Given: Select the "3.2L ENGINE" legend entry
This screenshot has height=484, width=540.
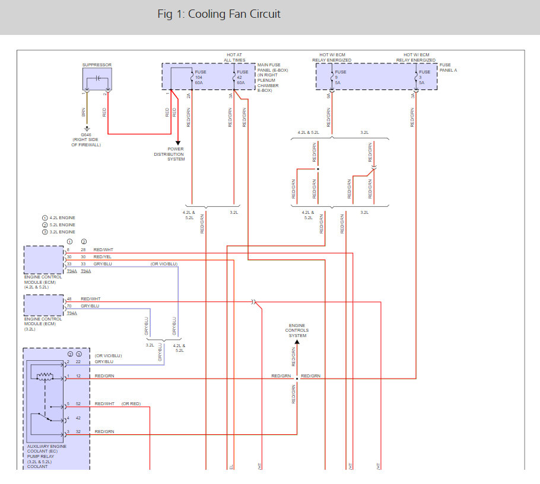Looking at the screenshot, I should (59, 232).
